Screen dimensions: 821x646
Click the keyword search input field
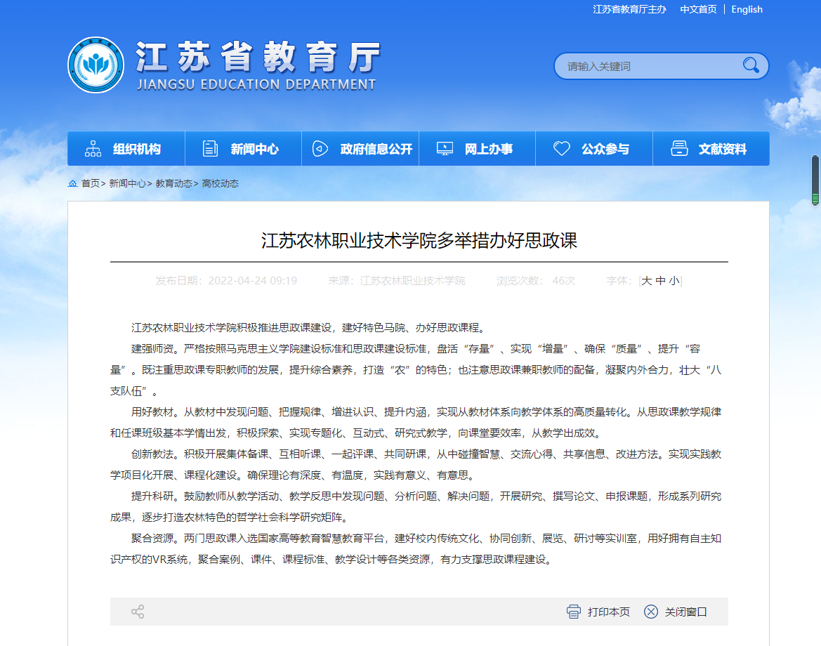coord(646,67)
